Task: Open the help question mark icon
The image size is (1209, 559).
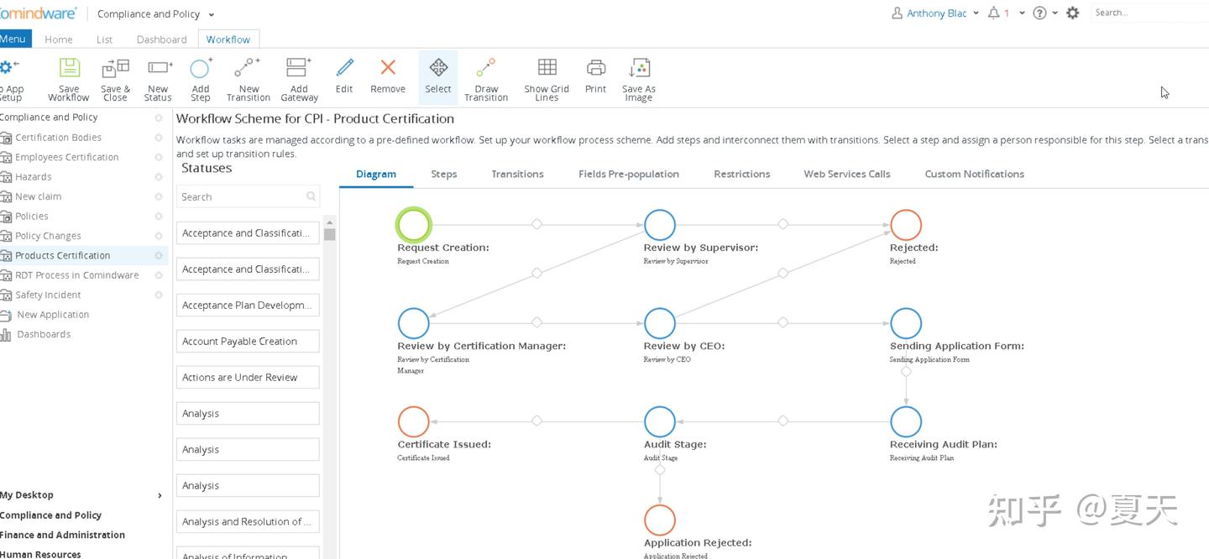Action: coord(1040,13)
